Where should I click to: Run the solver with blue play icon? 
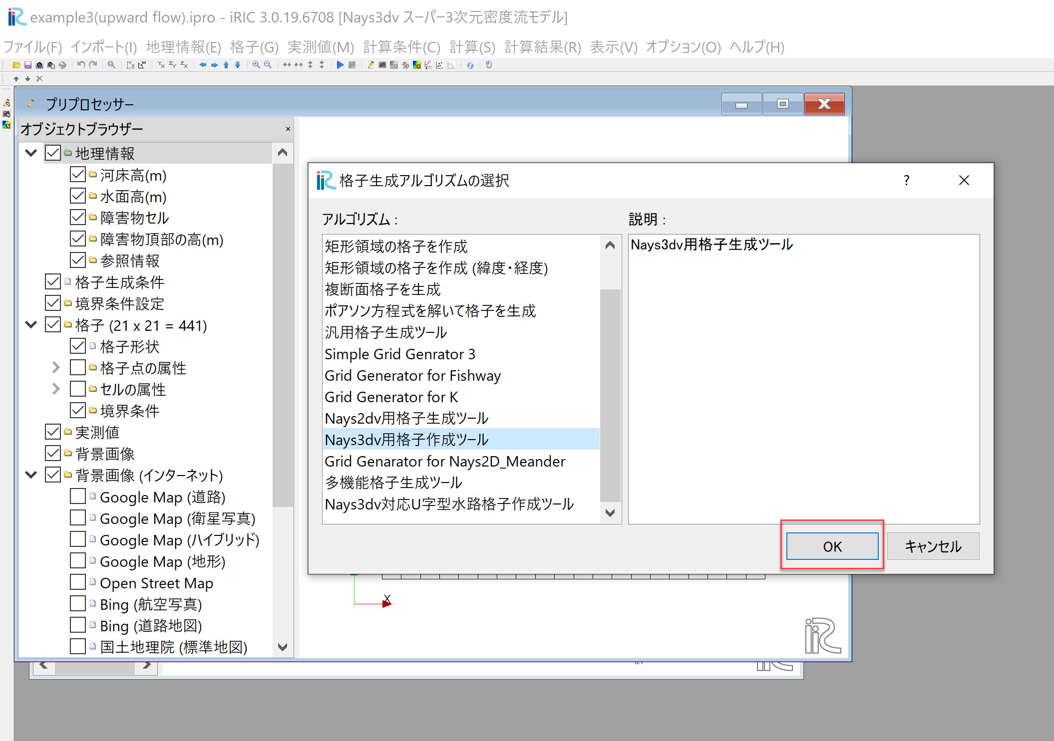click(x=340, y=65)
